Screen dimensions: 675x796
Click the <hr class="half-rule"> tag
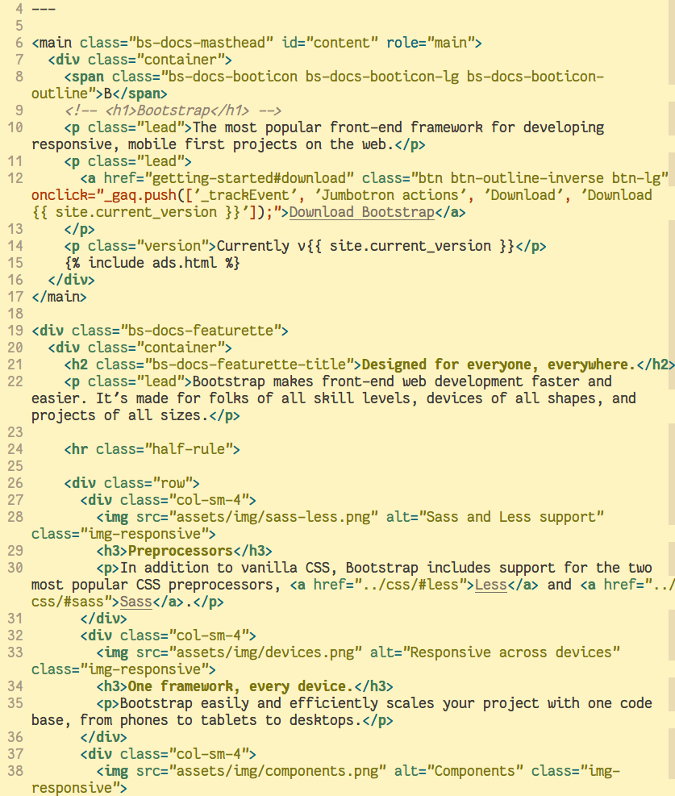pyautogui.click(x=152, y=449)
